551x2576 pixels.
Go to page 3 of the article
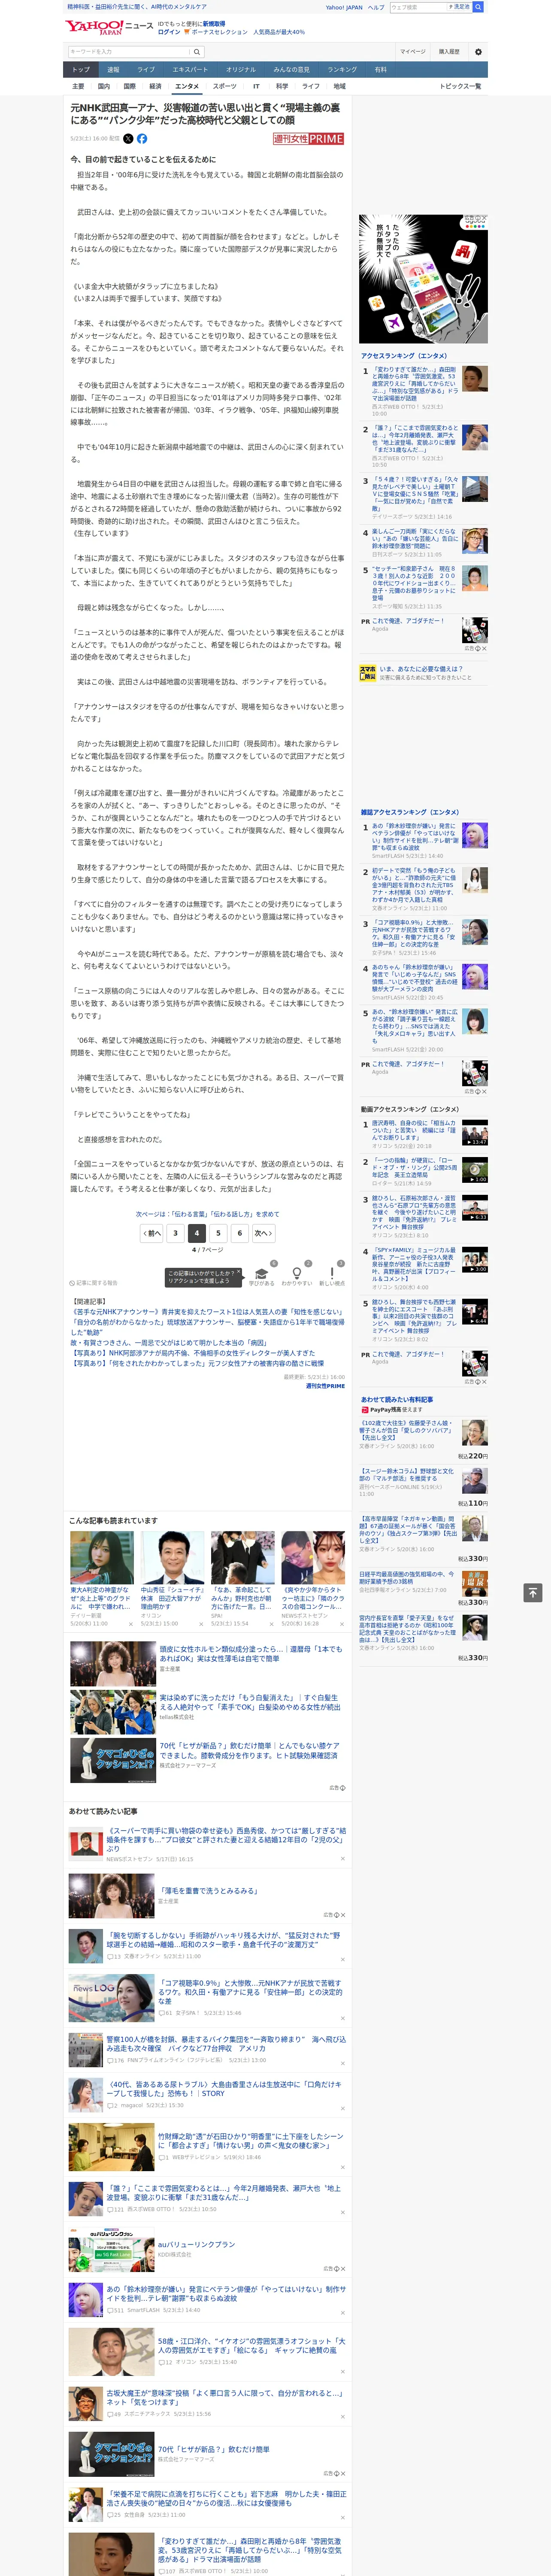pyautogui.click(x=175, y=1233)
